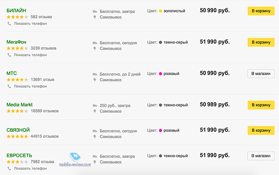The width and height of the screenshot is (279, 175).
Task: Click the pink color dot for МТС
Action: coord(160,74)
